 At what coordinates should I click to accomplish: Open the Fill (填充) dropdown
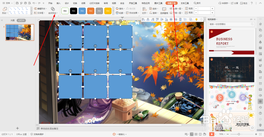(x=120, y=9)
